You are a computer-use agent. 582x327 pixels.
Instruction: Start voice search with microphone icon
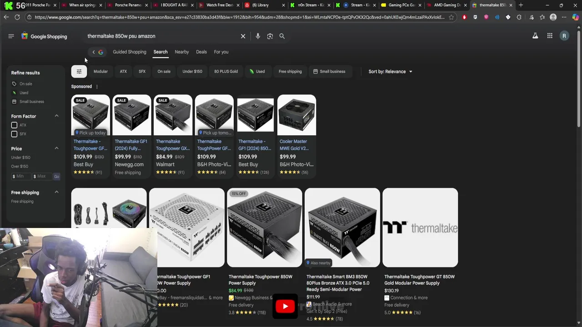click(258, 36)
